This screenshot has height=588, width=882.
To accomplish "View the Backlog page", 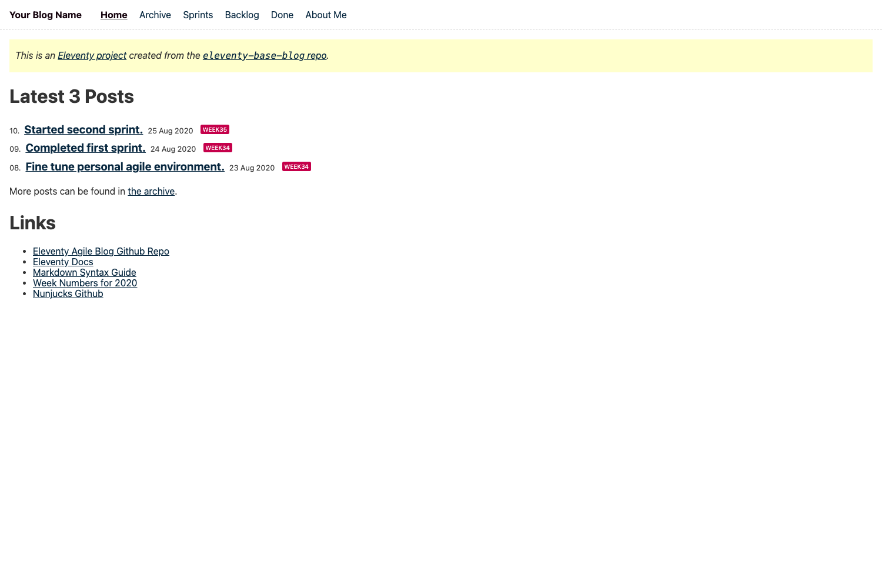I will (x=242, y=15).
